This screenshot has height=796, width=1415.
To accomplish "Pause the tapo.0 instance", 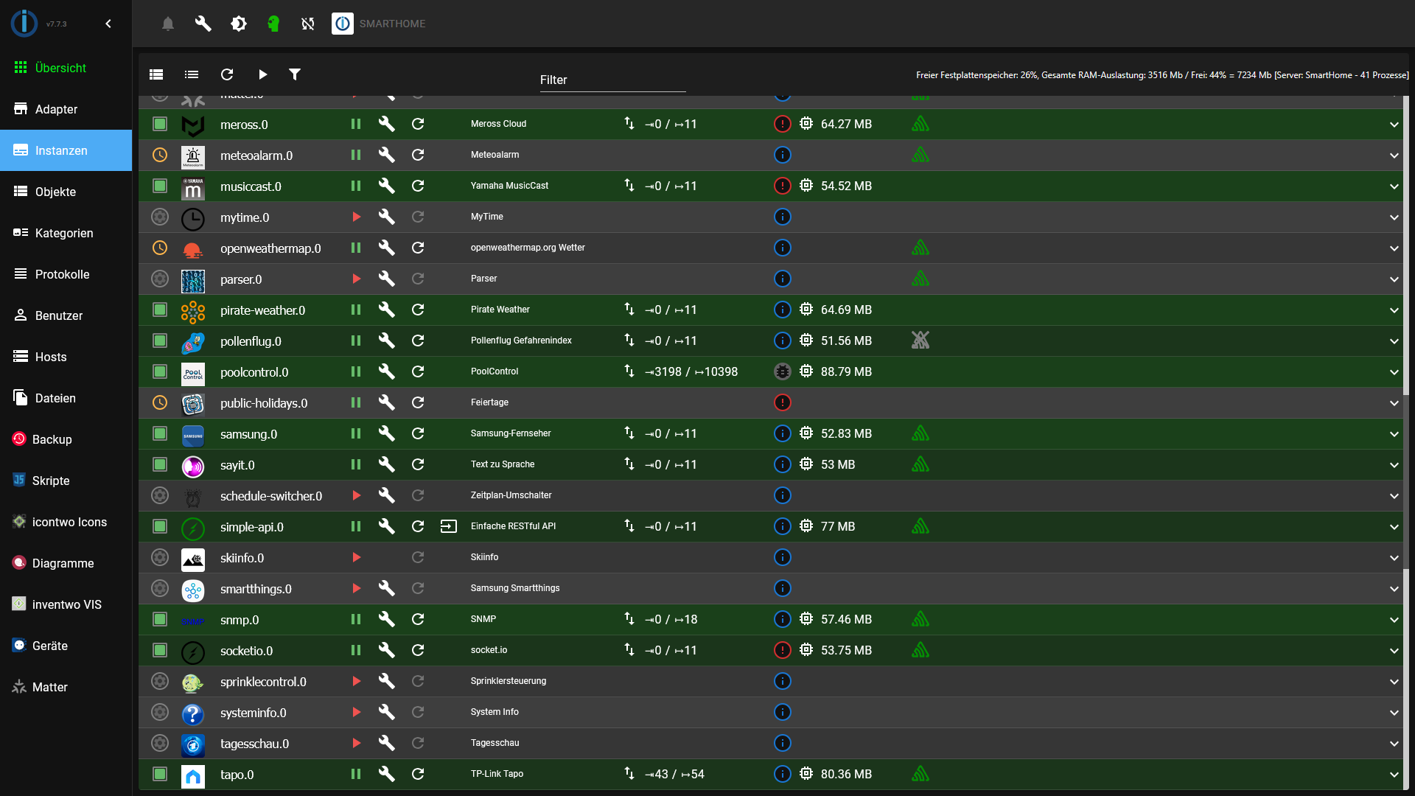I will click(356, 774).
